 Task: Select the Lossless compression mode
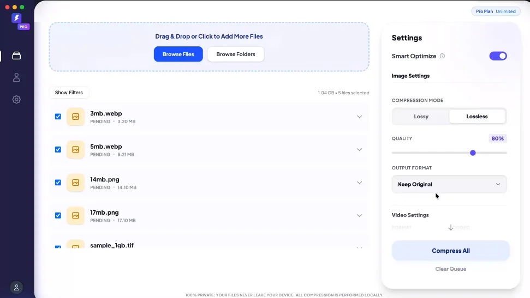click(x=477, y=117)
